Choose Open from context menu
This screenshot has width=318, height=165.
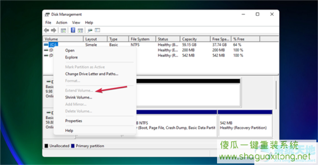[70, 51]
